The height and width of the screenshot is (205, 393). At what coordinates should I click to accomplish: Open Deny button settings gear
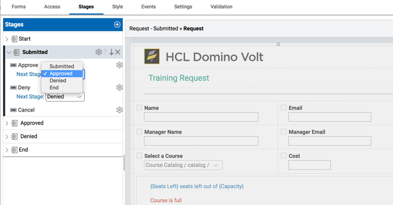pyautogui.click(x=120, y=87)
